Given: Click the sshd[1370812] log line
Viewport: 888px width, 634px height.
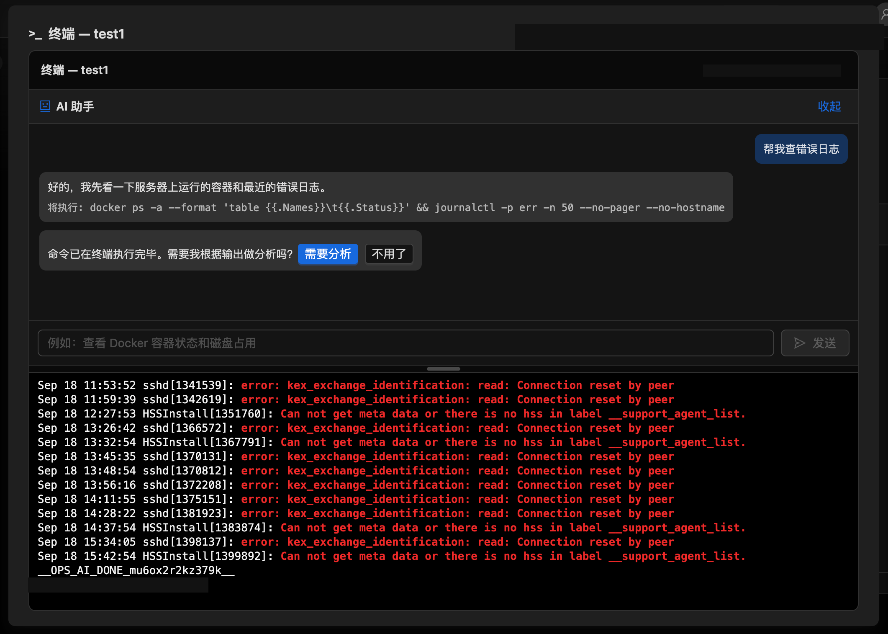Looking at the screenshot, I should point(356,471).
